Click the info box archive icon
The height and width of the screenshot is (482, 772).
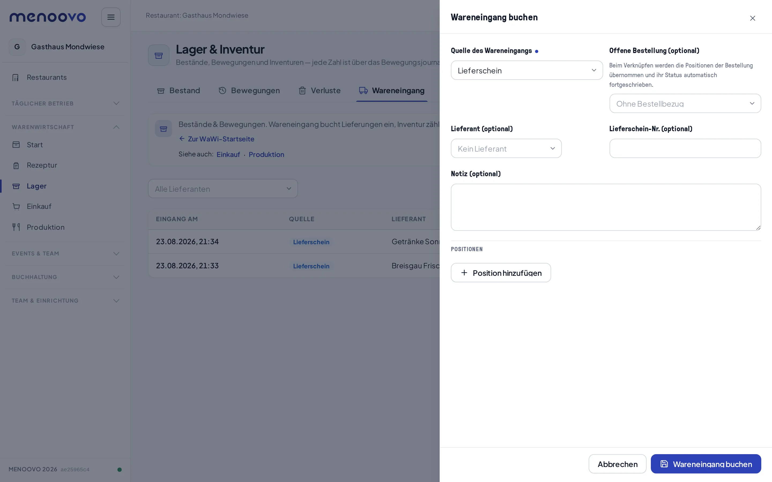(163, 129)
